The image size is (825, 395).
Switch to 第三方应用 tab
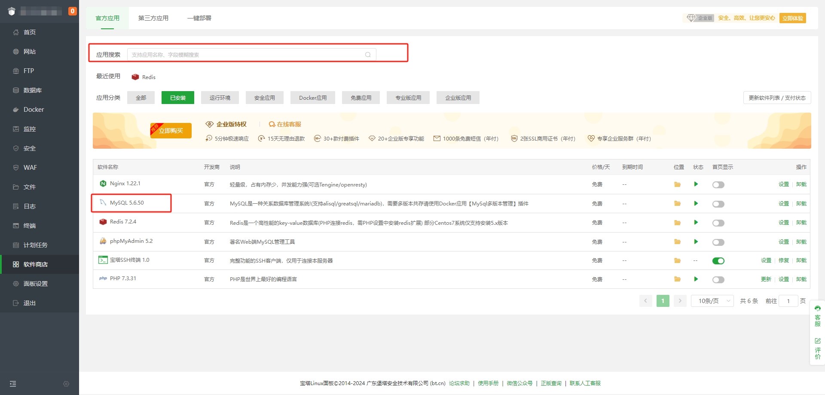(153, 18)
